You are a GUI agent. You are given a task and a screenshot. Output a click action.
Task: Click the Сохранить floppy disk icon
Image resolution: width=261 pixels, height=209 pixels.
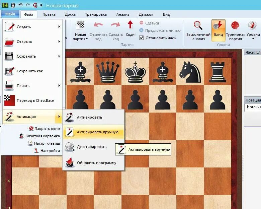pyautogui.click(x=9, y=56)
